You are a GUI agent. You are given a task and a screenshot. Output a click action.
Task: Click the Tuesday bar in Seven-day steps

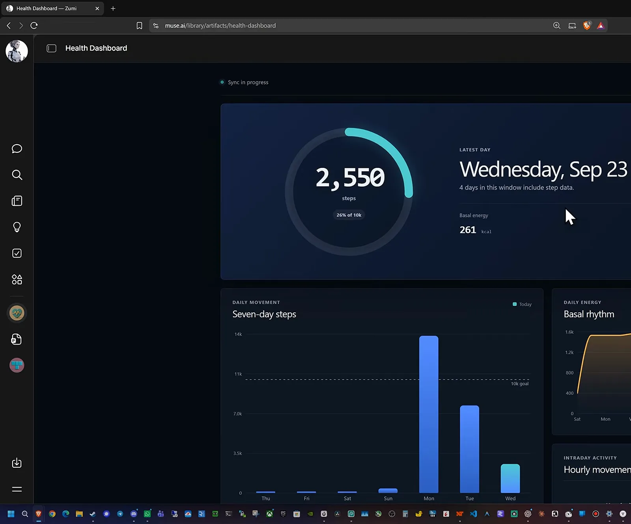click(x=469, y=449)
